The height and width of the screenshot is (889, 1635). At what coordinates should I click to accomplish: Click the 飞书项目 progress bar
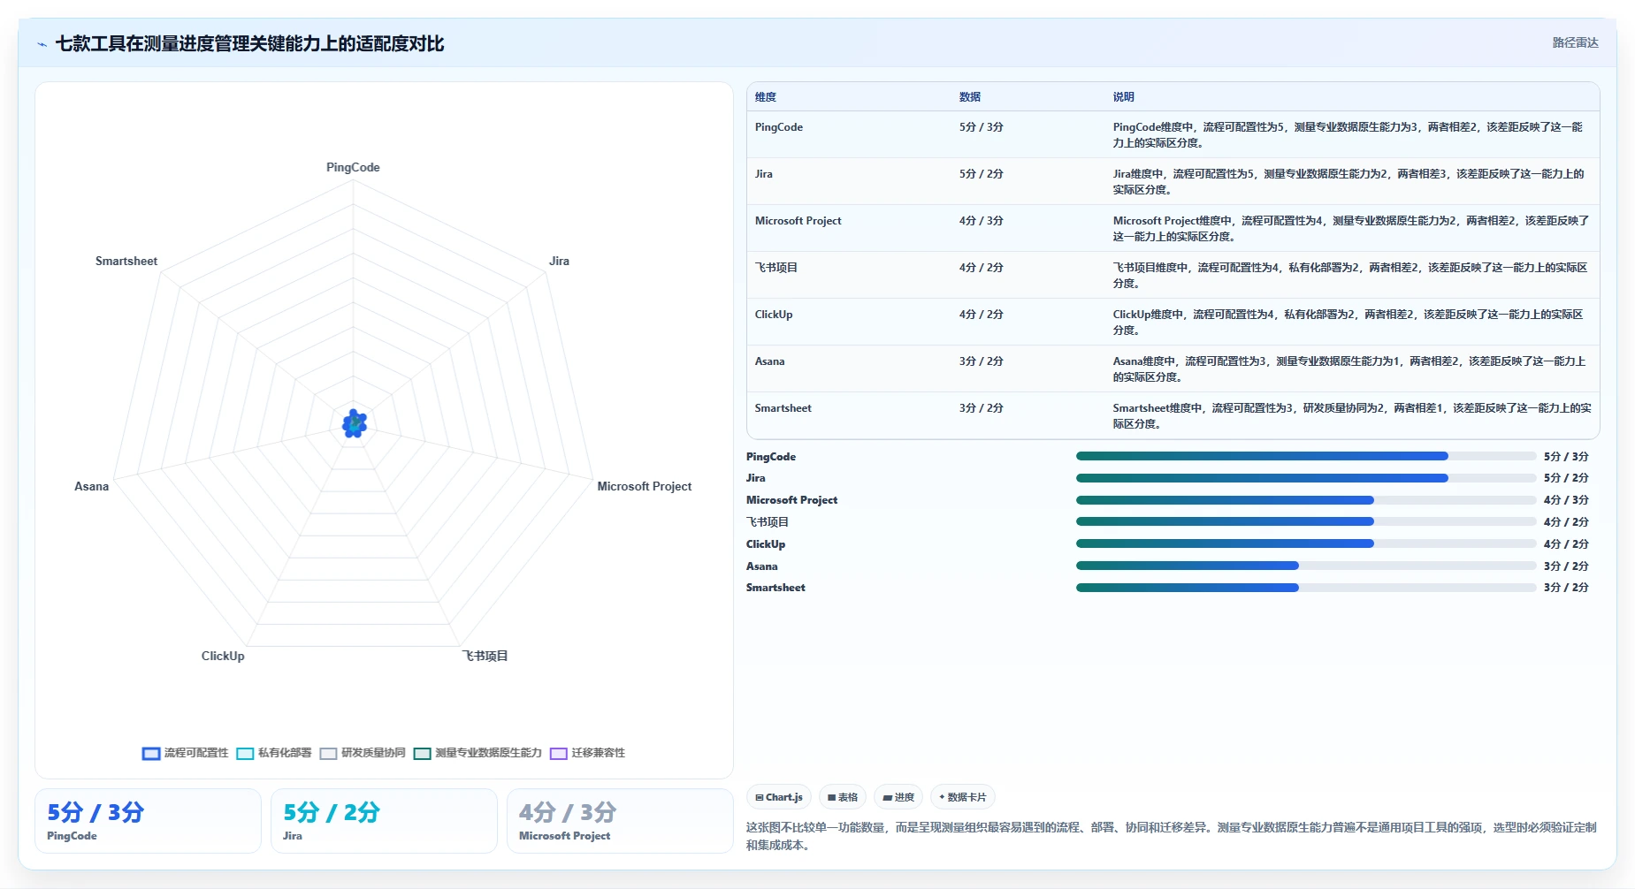click(x=1306, y=521)
